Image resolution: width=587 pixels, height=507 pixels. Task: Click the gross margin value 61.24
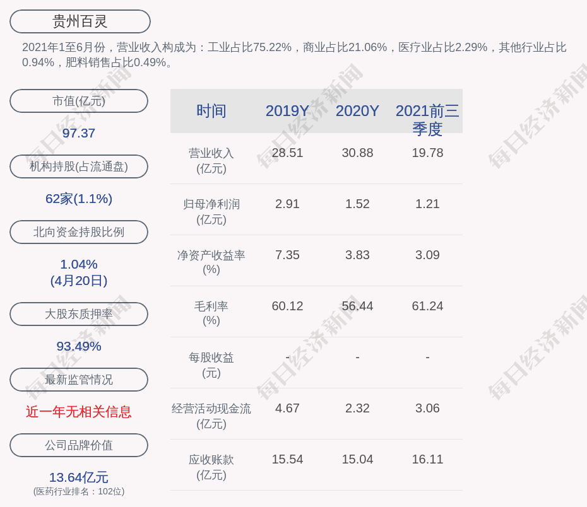coord(427,306)
